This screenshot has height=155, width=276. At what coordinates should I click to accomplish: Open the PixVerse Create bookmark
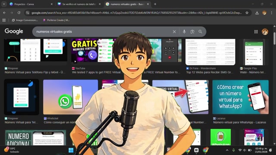tap(56, 20)
